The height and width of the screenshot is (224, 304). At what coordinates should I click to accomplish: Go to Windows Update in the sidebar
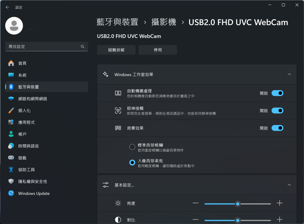point(47,193)
